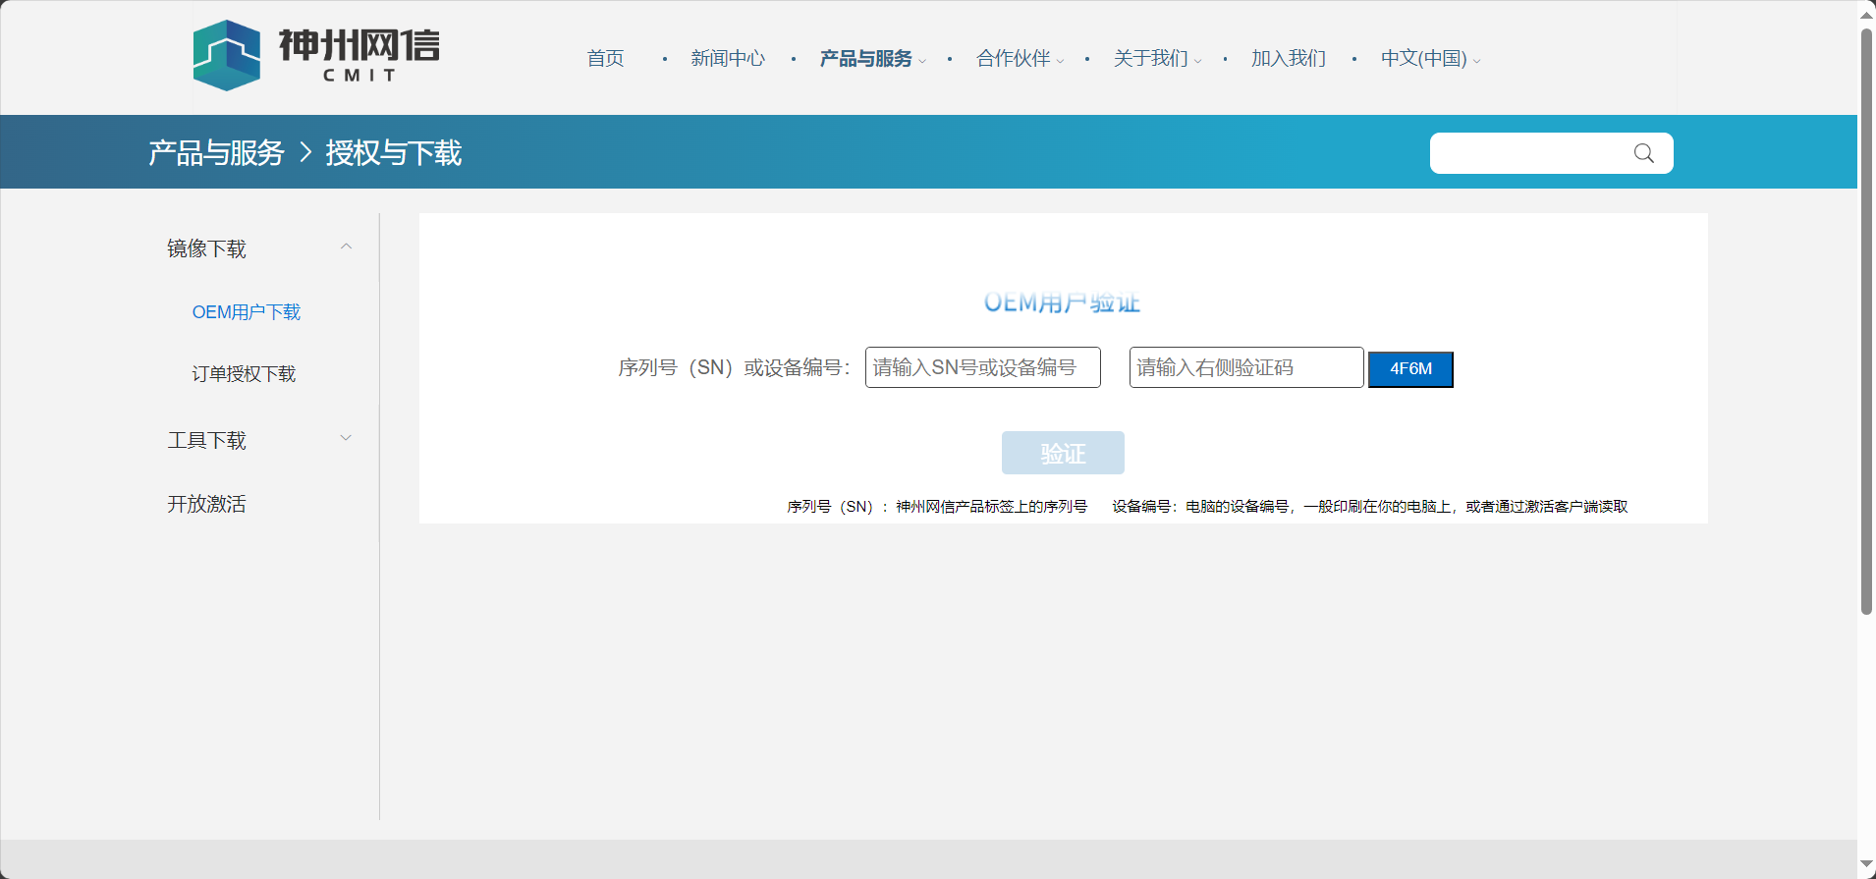This screenshot has width=1876, height=879.
Task: Open the 新闻中心 menu item
Action: coord(728,59)
